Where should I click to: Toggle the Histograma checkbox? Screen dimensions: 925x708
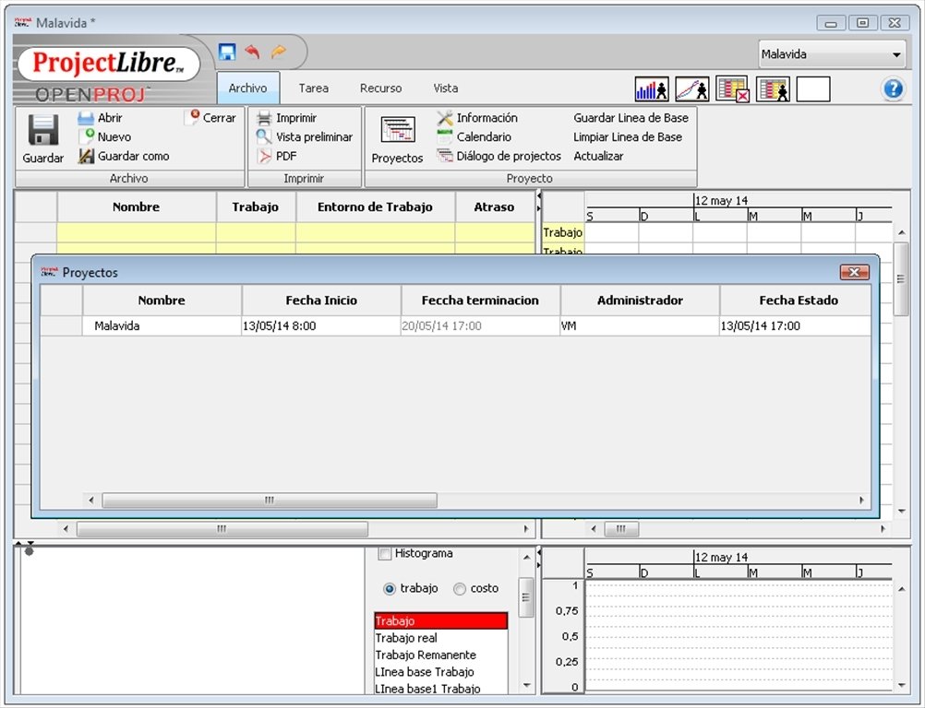[x=385, y=554]
